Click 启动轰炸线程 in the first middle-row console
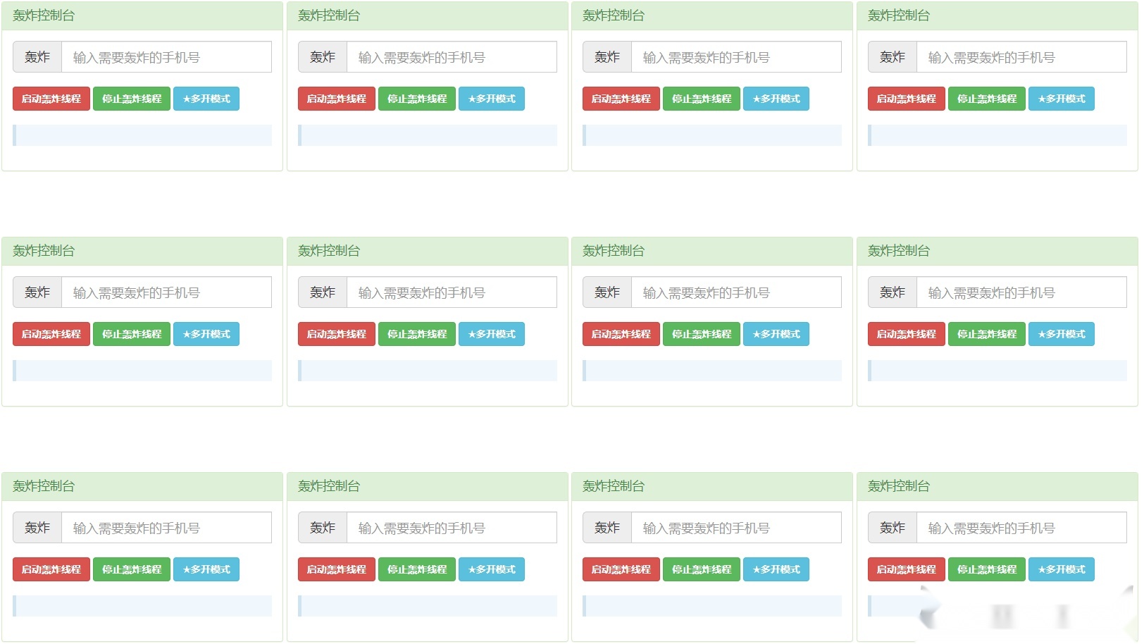The width and height of the screenshot is (1144, 644). [x=51, y=334]
